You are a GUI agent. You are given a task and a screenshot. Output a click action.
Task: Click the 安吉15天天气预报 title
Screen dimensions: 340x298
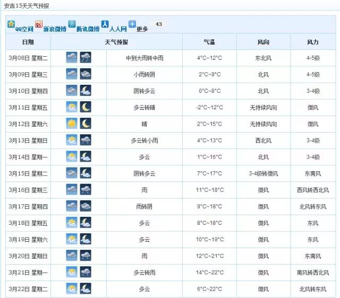[27, 6]
